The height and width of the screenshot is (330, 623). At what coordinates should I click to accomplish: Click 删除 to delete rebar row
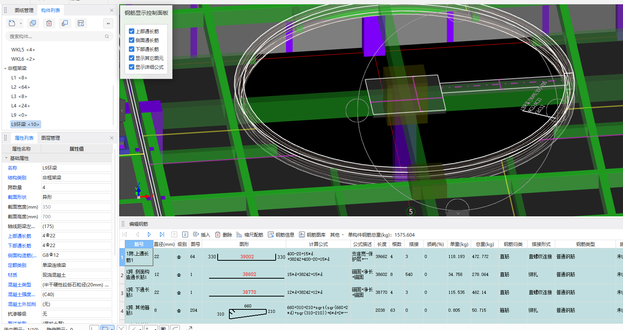coord(224,235)
